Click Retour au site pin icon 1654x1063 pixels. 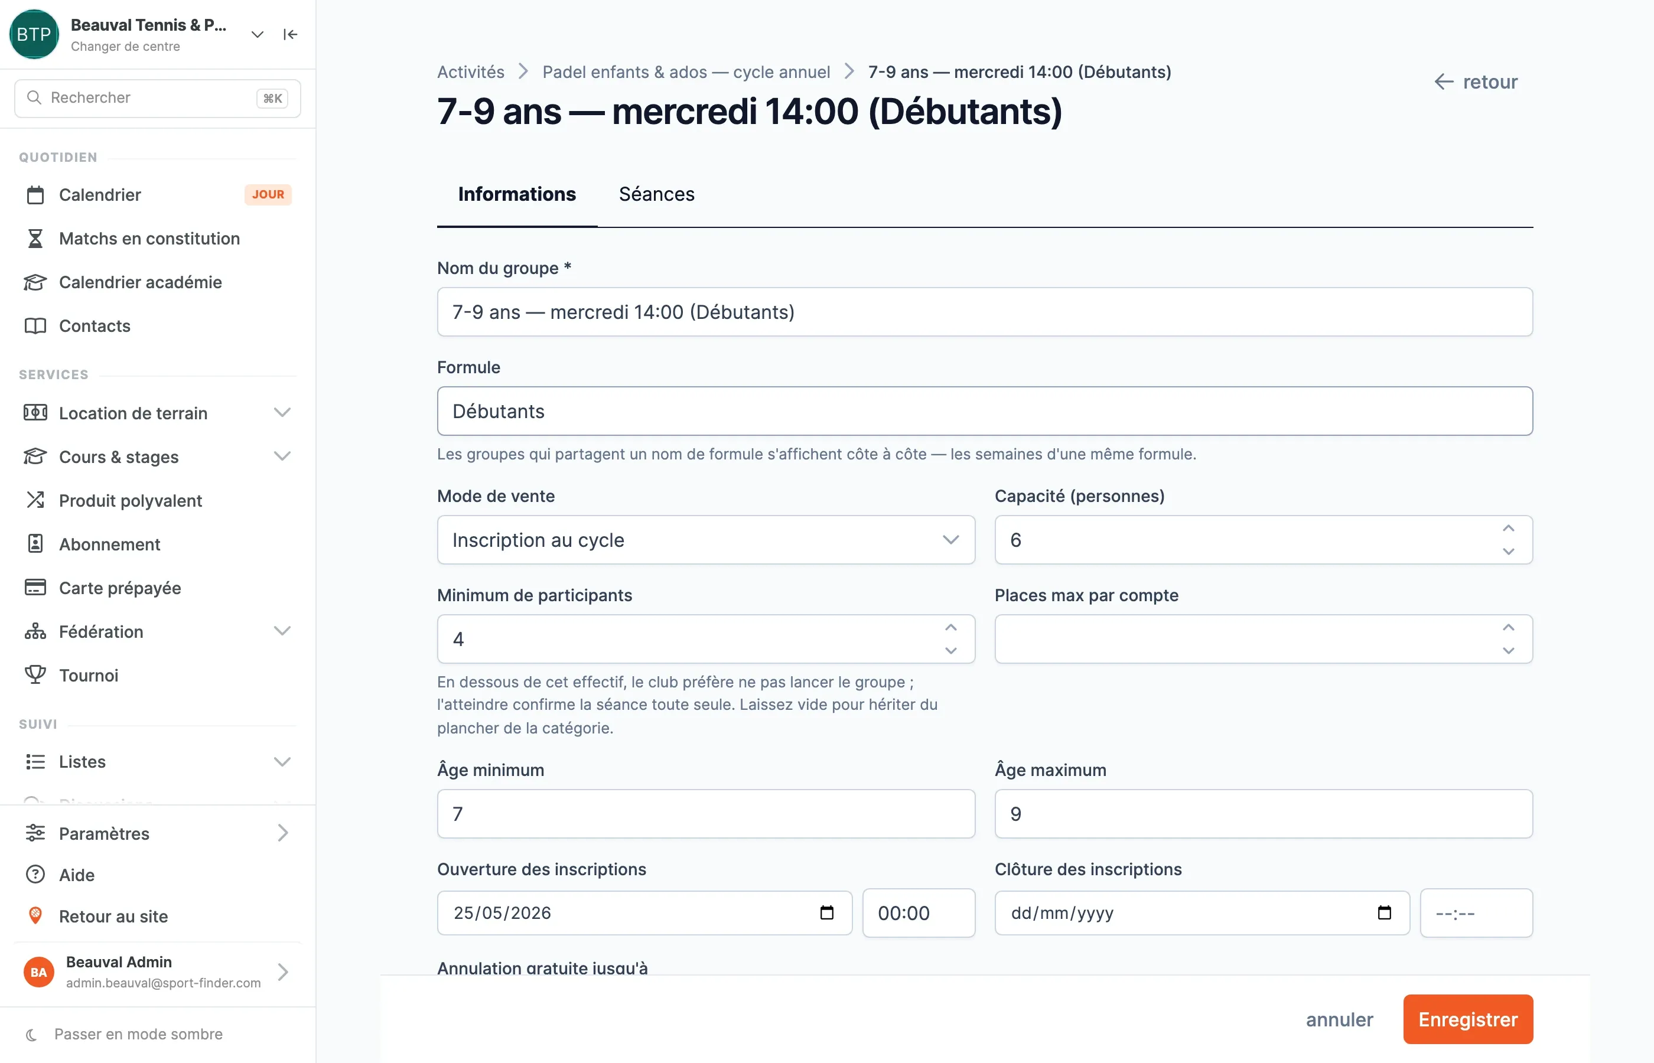[35, 916]
